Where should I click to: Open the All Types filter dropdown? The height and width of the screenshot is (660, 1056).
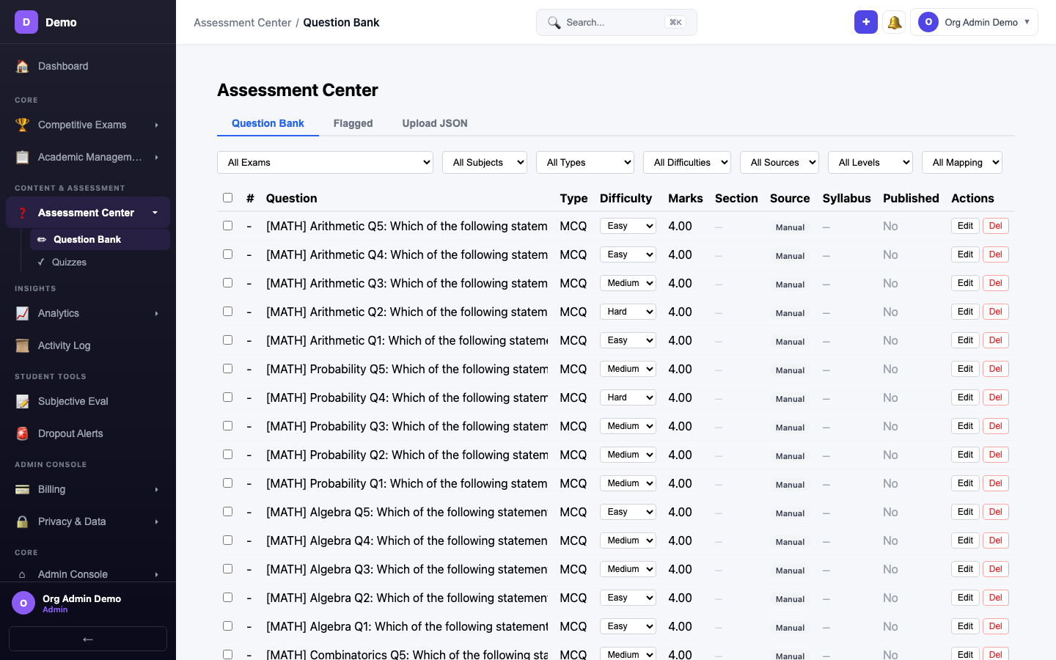(585, 162)
